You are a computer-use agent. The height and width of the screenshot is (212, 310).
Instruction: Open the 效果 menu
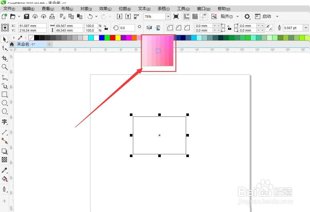(x=105, y=9)
